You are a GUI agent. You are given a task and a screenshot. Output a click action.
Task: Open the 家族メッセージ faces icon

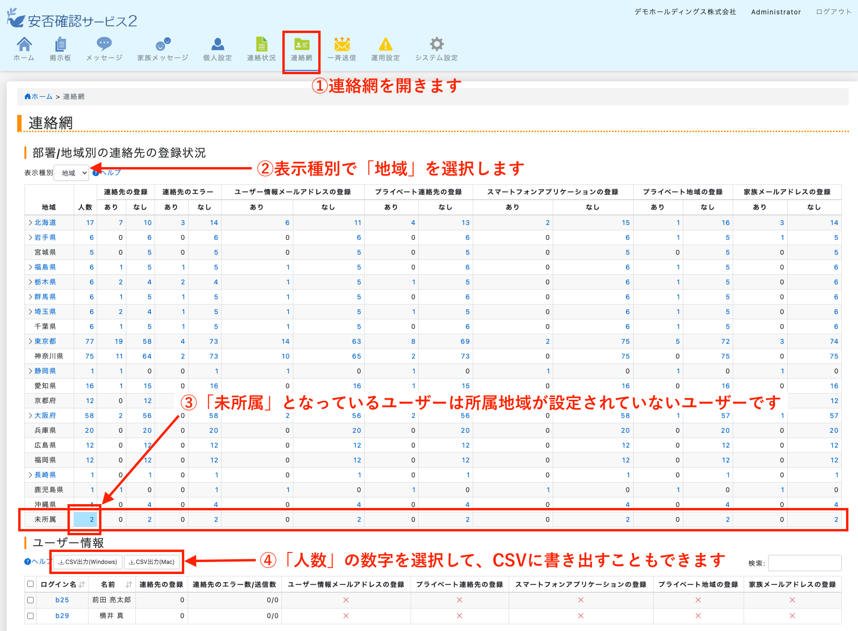click(x=163, y=45)
